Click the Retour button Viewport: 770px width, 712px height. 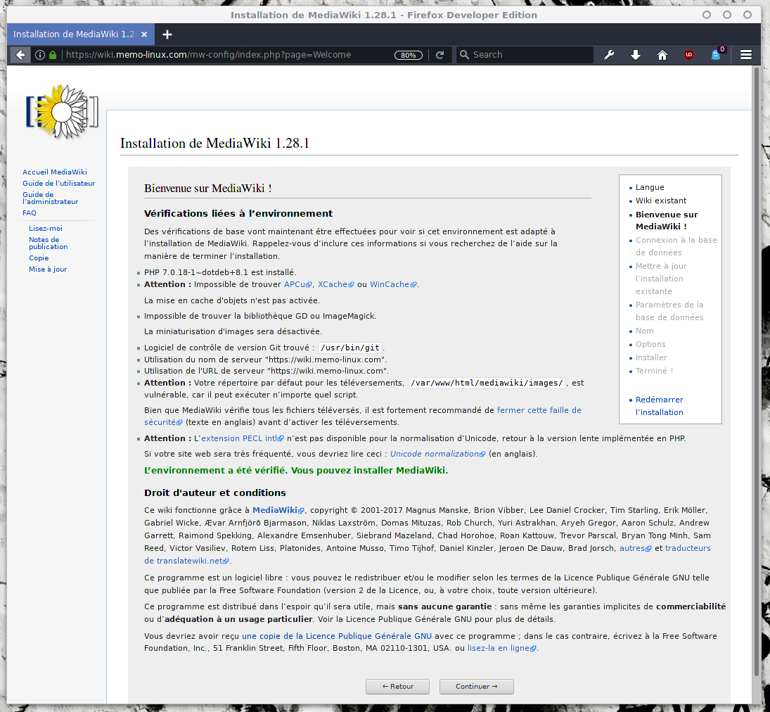[x=397, y=687]
